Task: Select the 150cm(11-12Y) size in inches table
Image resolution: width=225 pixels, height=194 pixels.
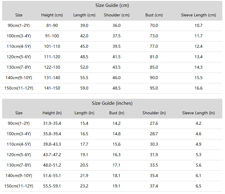Action: 19,186
